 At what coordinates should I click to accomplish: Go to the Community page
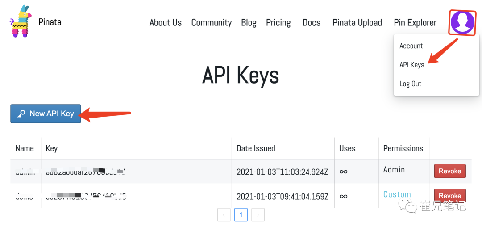coord(211,22)
